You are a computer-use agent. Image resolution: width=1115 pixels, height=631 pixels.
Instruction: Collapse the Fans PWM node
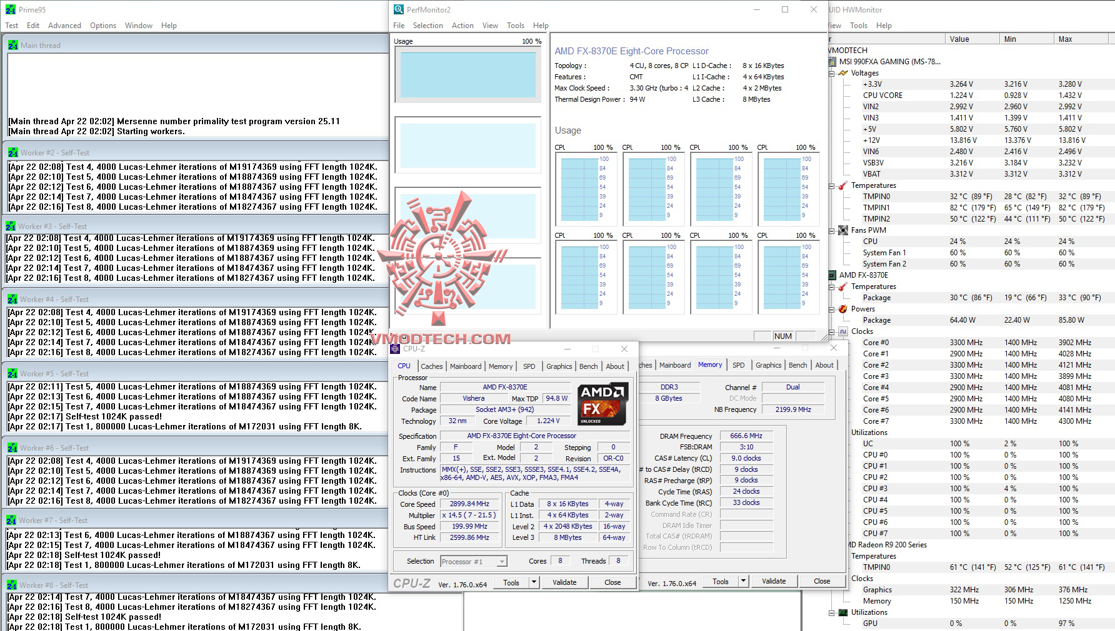pyautogui.click(x=832, y=230)
